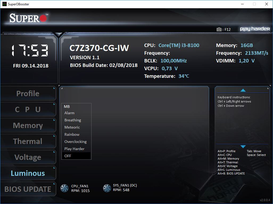Click the 17:53 digital clock
This screenshot has height=204, width=273.
(x=30, y=50)
